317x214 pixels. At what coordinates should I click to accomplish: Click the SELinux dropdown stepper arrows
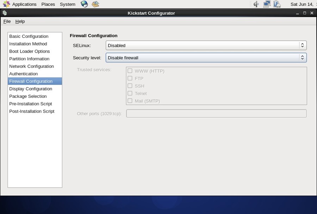pyautogui.click(x=302, y=45)
